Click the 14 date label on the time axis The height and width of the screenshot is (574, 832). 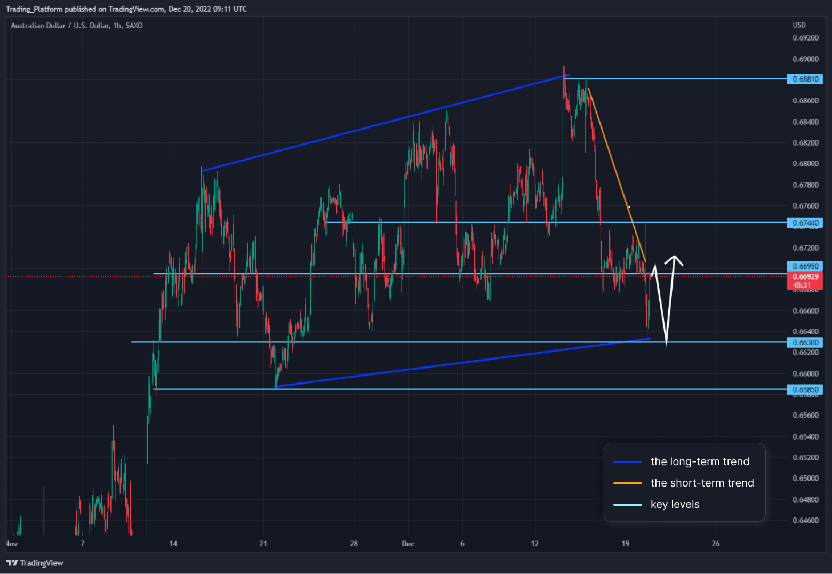(173, 544)
